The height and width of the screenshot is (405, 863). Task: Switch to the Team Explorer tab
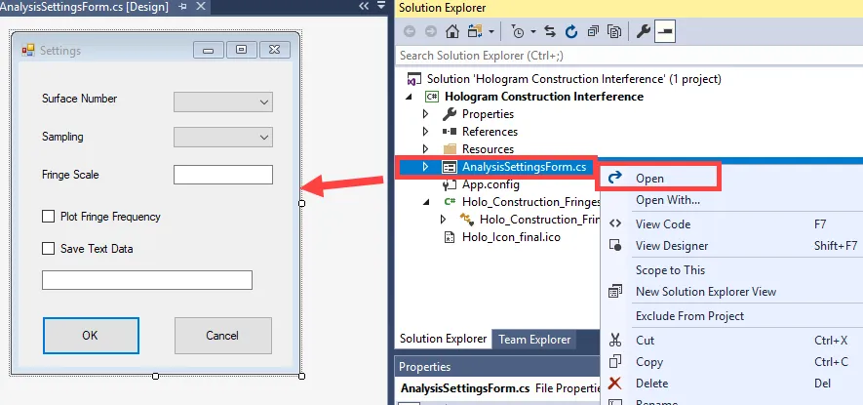click(x=533, y=340)
